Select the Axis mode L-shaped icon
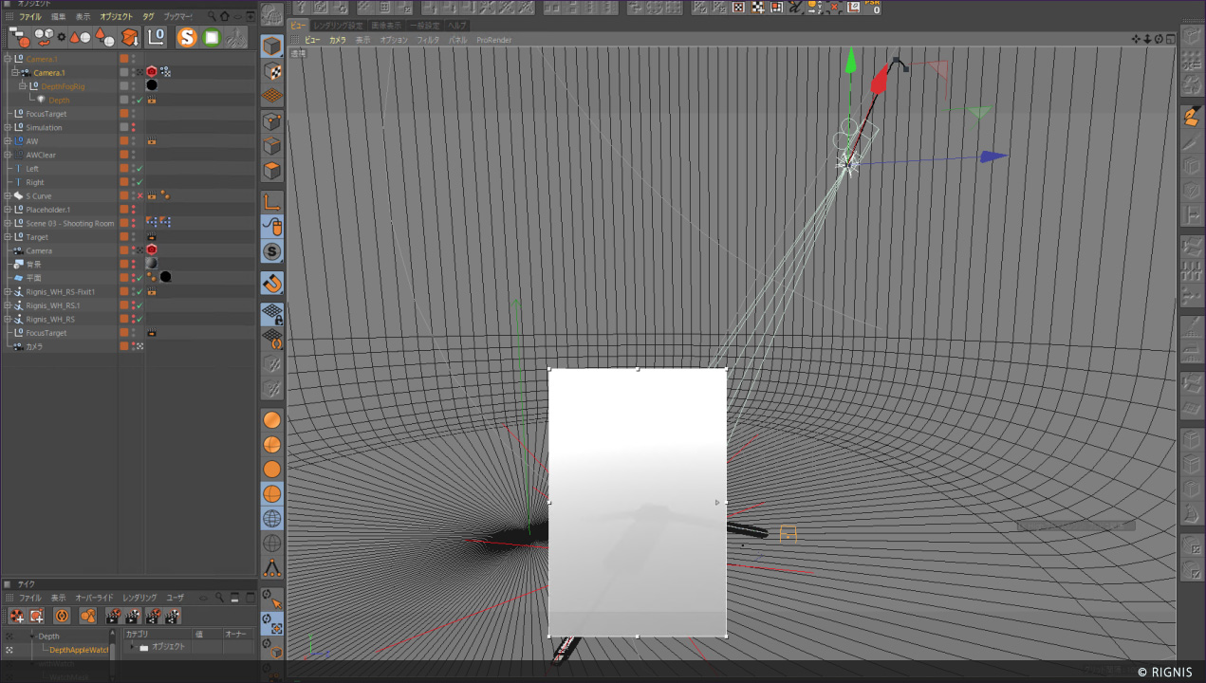 coord(272,201)
